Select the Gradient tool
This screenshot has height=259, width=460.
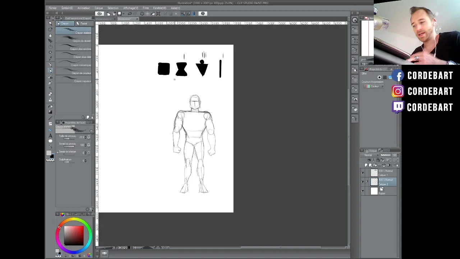point(50,112)
